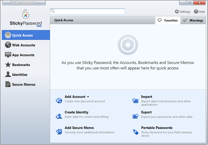Click 'Enter data for online form-filling' text
The height and width of the screenshot is (145, 208).
click(86, 117)
